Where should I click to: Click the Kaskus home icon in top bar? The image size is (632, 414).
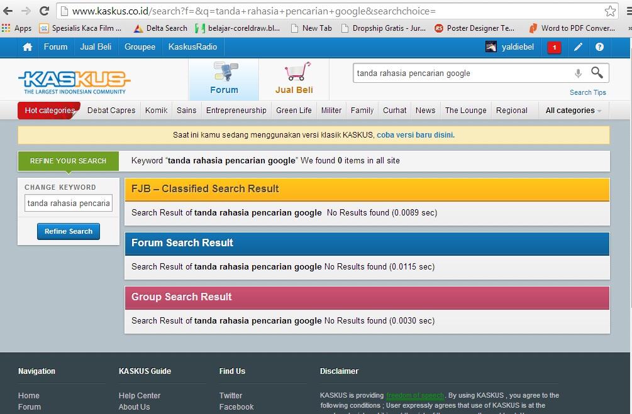[28, 47]
